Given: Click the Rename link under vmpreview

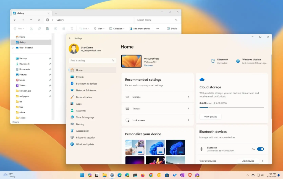Looking at the screenshot, I should (x=148, y=66).
